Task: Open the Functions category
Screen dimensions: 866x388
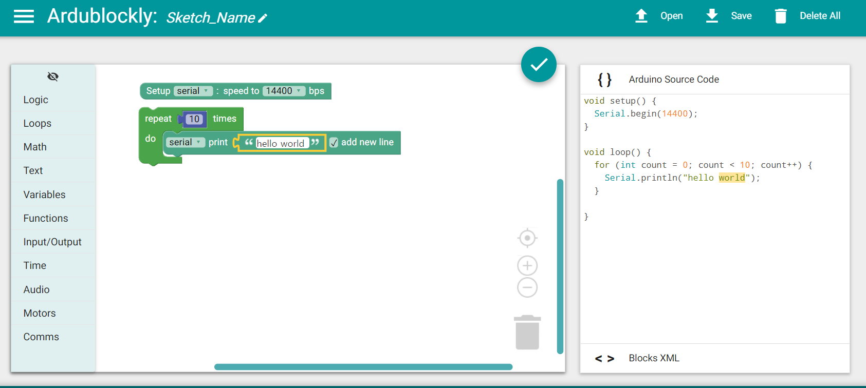Action: click(x=53, y=218)
